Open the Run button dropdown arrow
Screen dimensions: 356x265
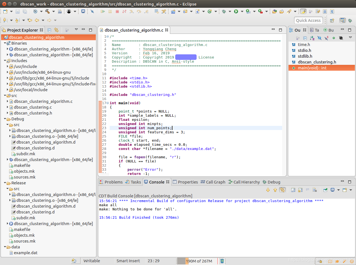242,11
